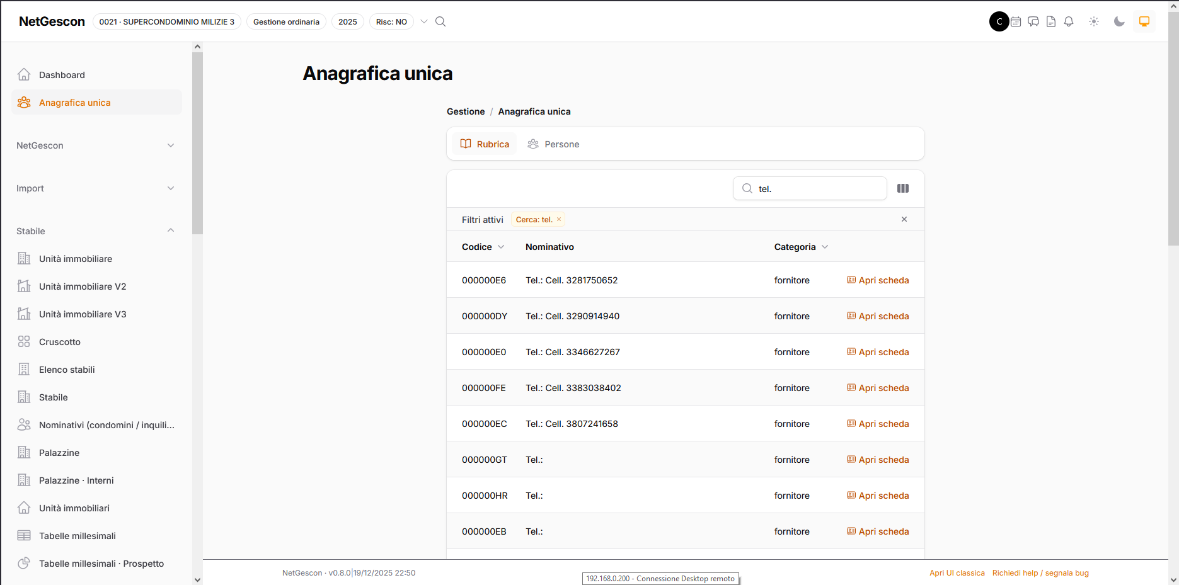Open the chat messages icon

(1033, 21)
